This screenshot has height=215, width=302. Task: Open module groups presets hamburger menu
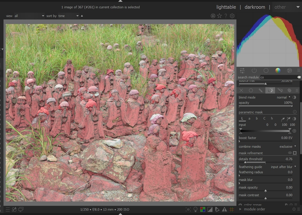pyautogui.click(x=298, y=70)
